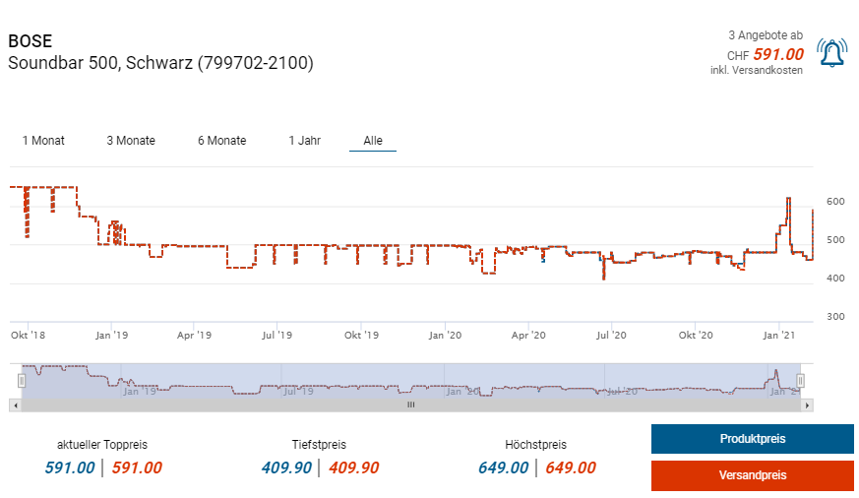Click the navigator scrollbar left arrow
This screenshot has height=498, width=859.
14,405
